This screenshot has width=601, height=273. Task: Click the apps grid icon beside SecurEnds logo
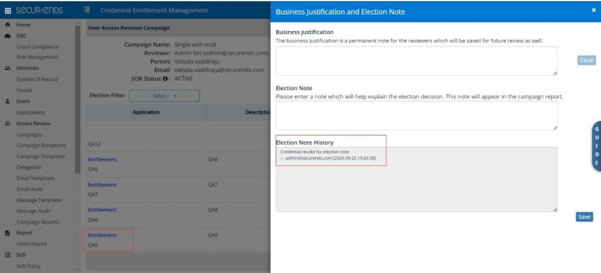[8, 11]
